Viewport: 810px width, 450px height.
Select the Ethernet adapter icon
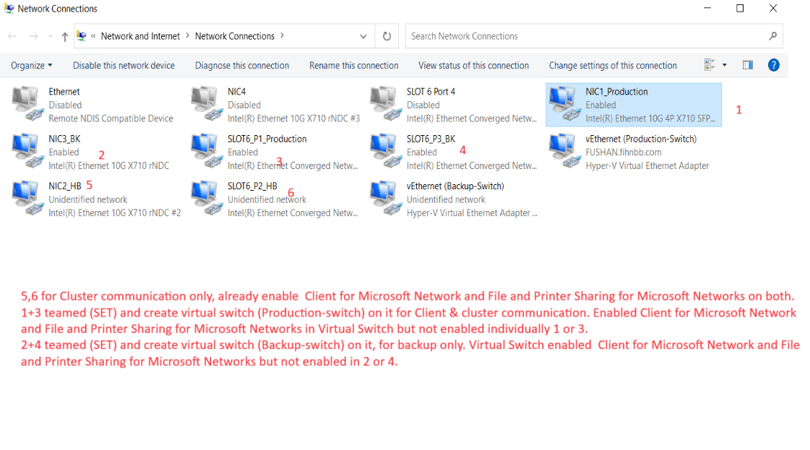click(x=28, y=104)
